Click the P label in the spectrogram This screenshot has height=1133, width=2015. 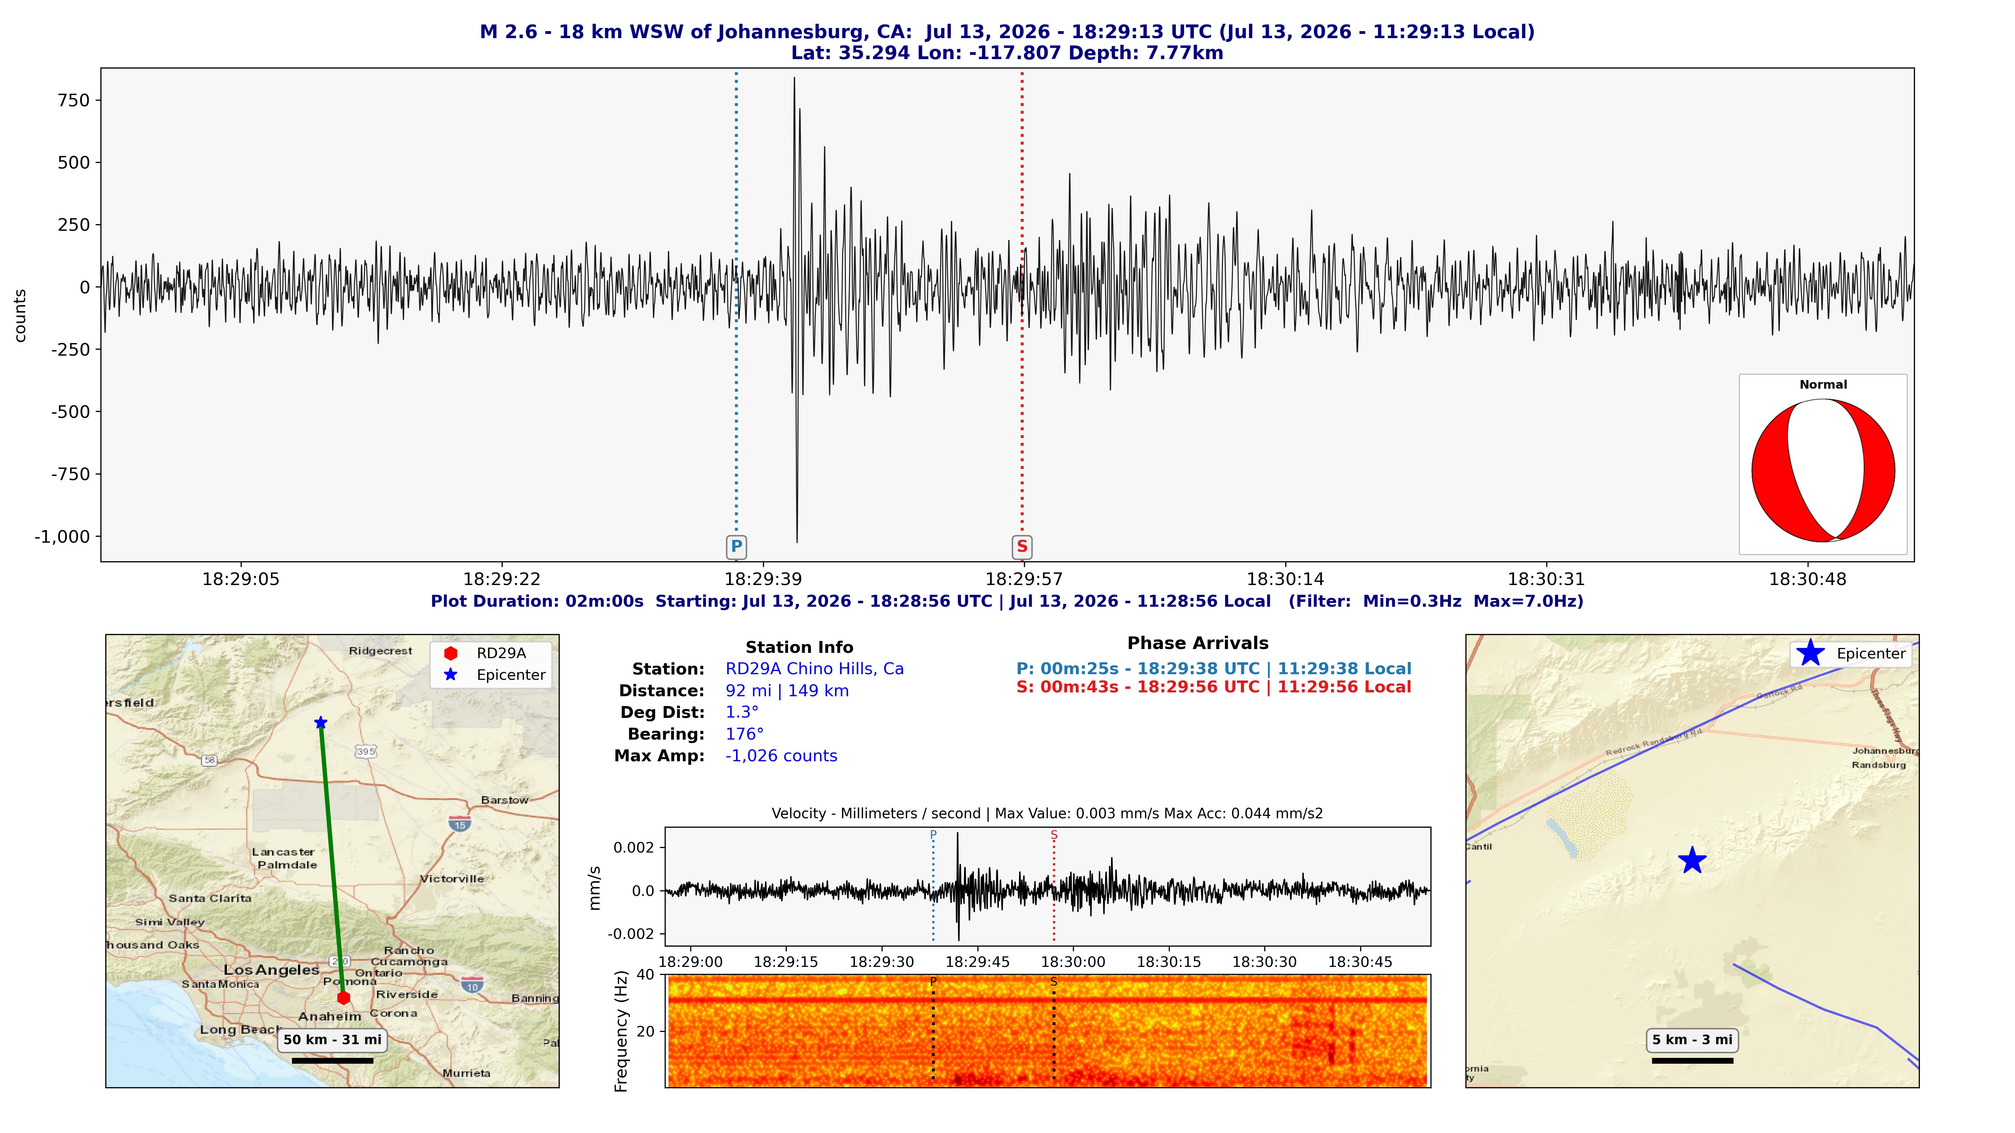tap(933, 982)
